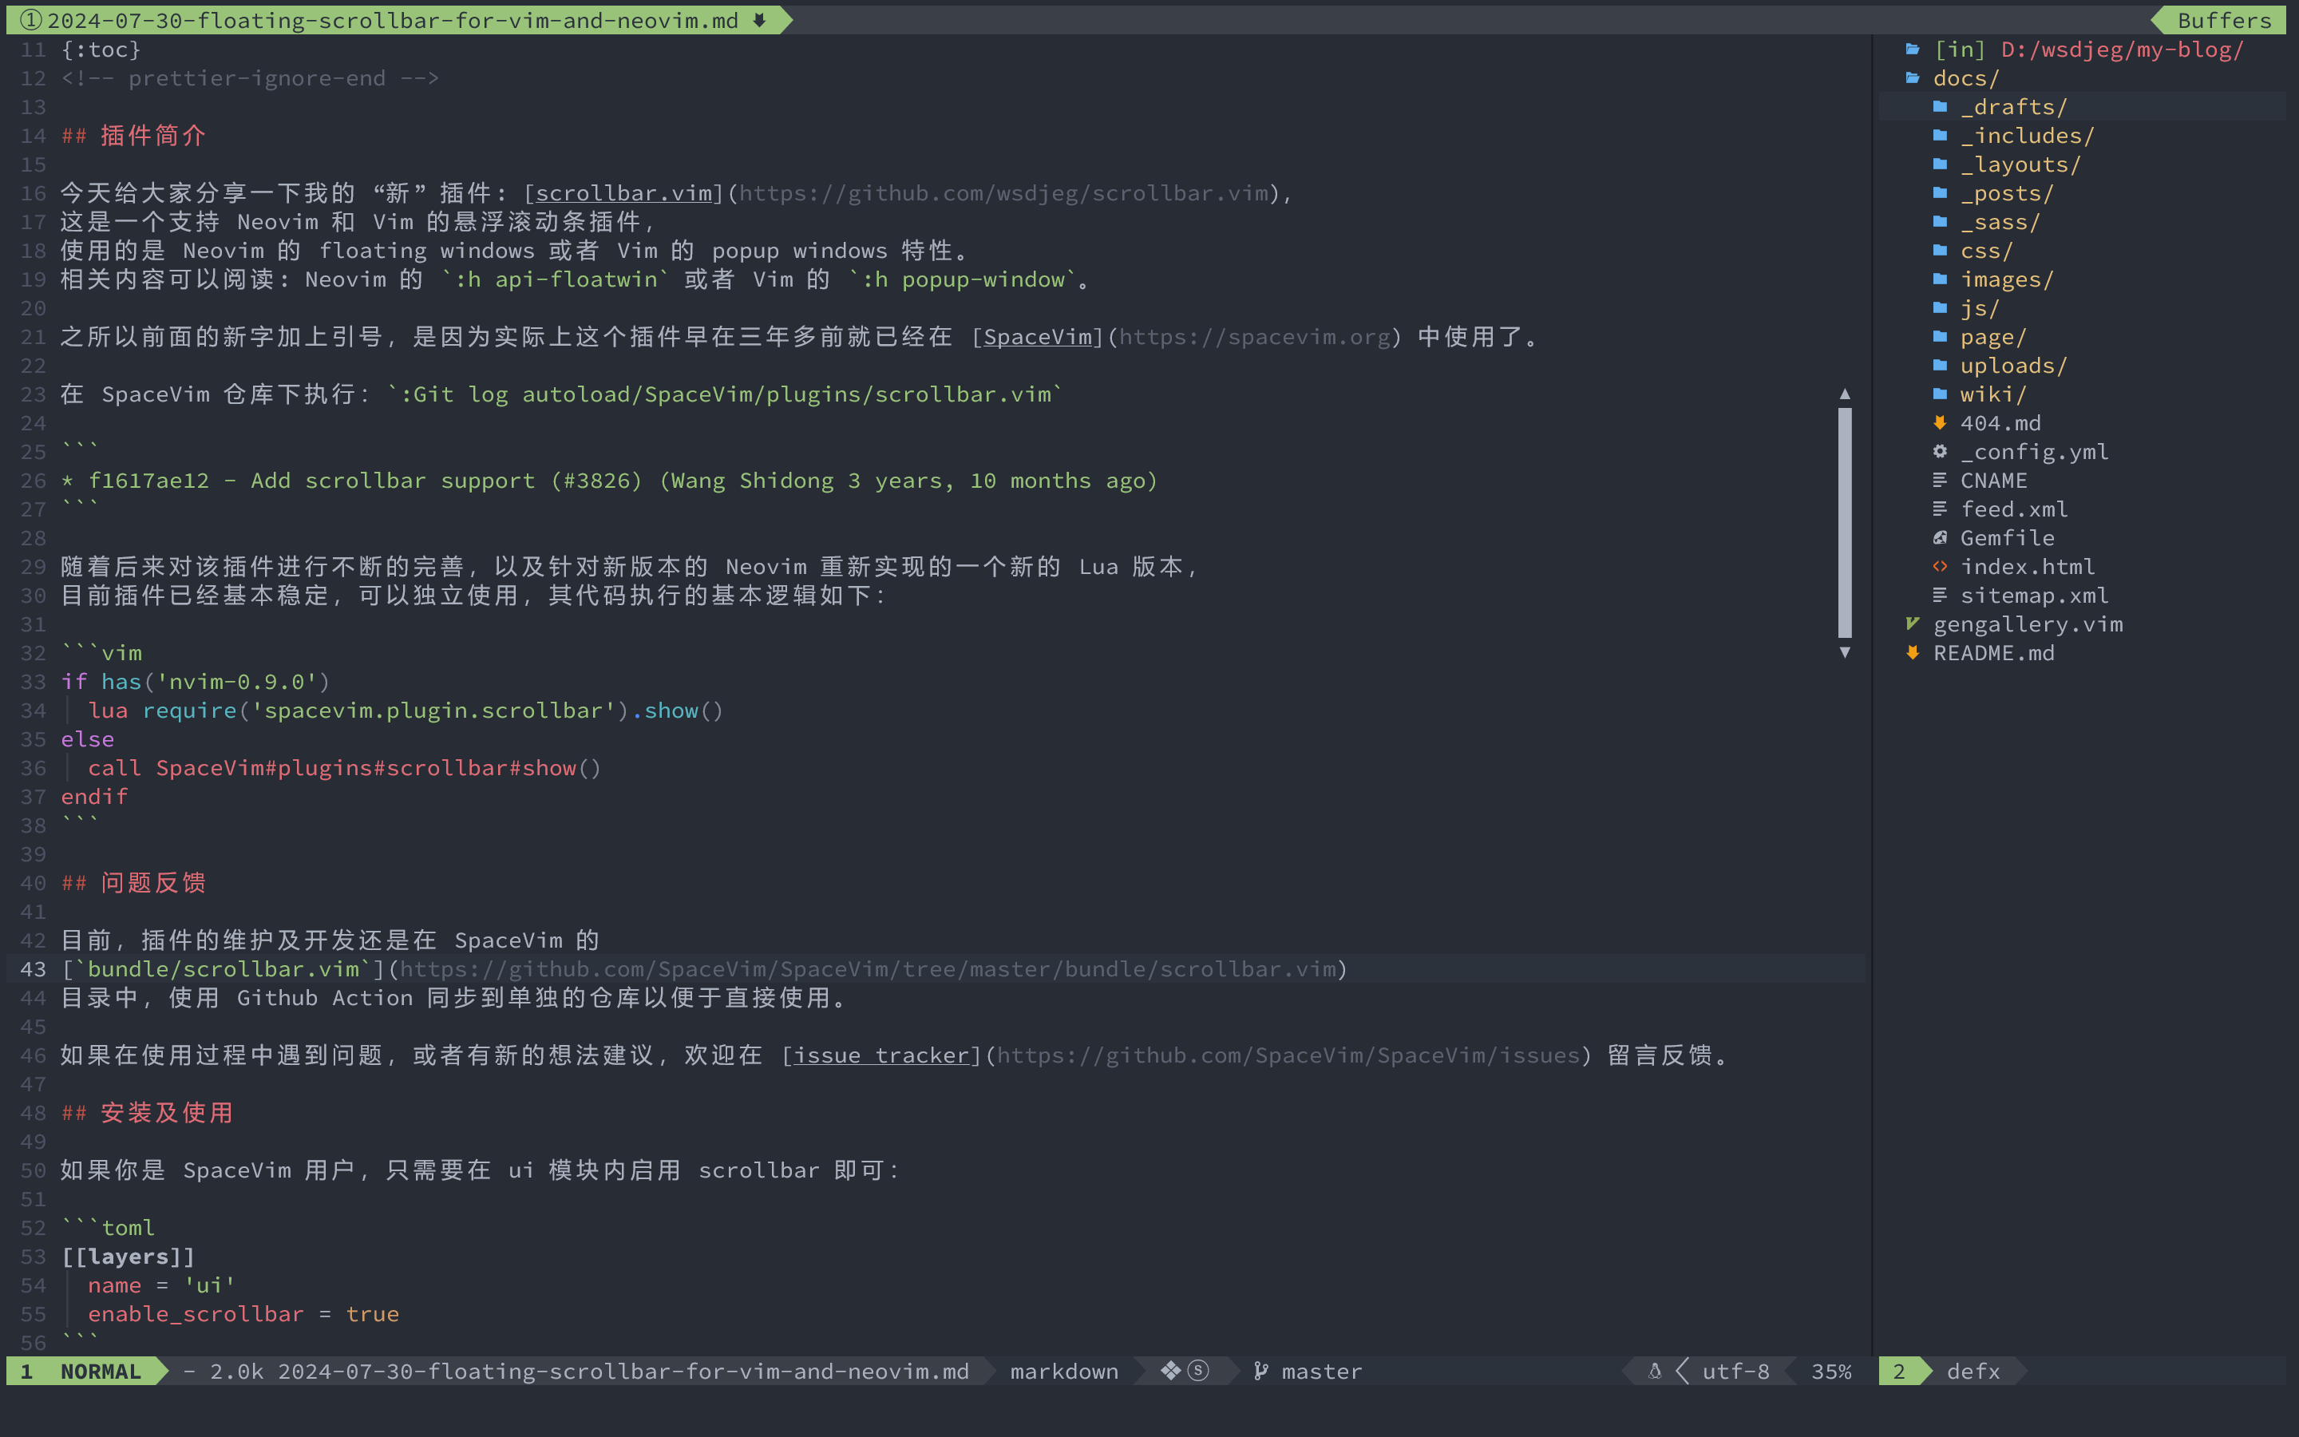This screenshot has height=1437, width=2299.
Task: Click the "enable_scrollbar = true" line
Action: click(243, 1313)
